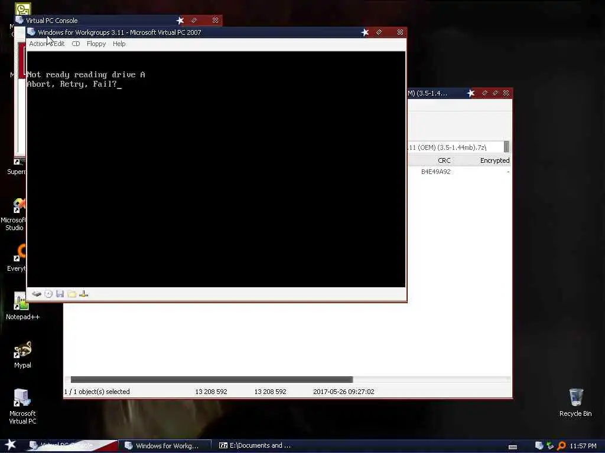Click the 7-Zip address path field
Image resolution: width=605 pixels, height=453 pixels.
[456, 147]
